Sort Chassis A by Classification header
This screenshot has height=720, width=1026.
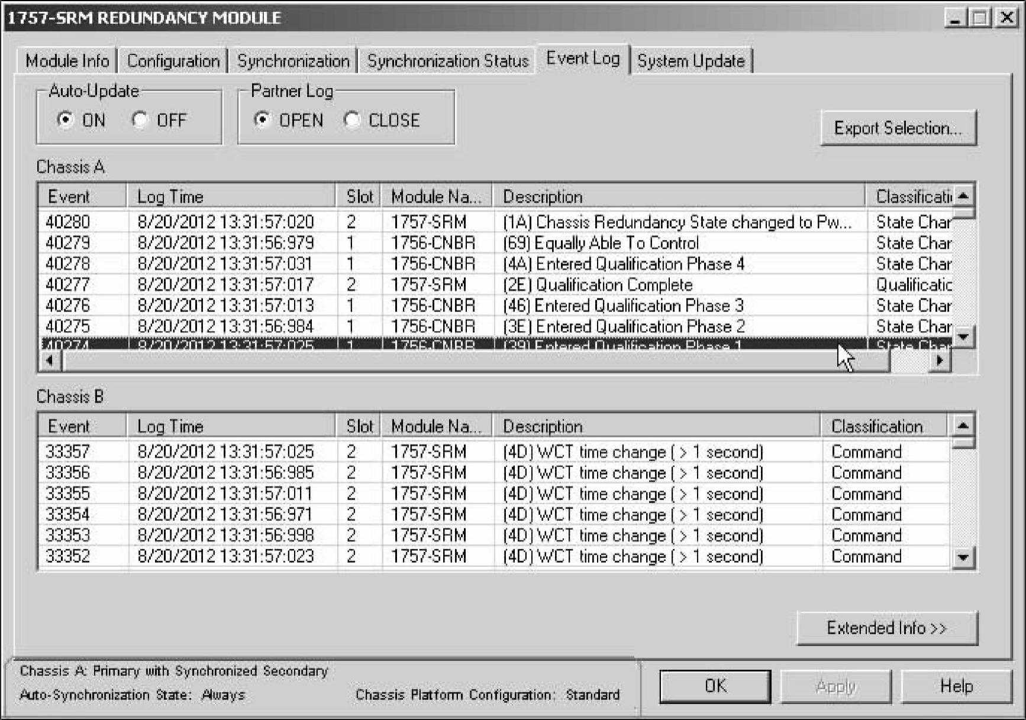909,196
